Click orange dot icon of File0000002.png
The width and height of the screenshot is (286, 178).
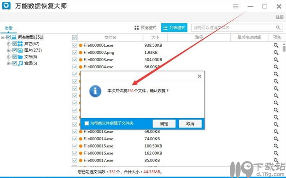(x=81, y=53)
